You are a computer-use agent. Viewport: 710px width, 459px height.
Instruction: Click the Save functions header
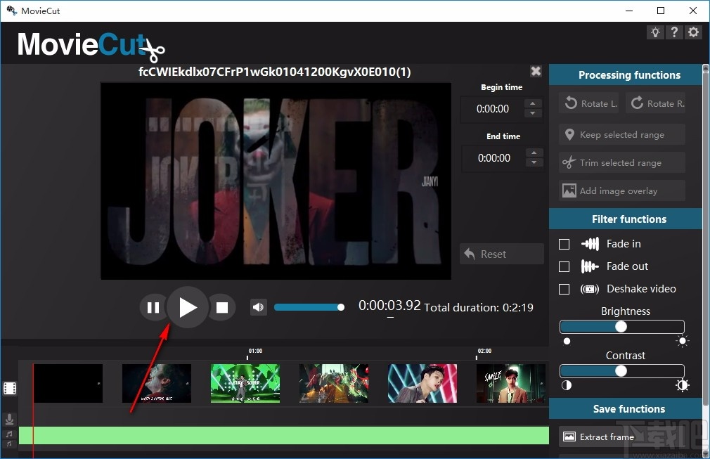[626, 409]
